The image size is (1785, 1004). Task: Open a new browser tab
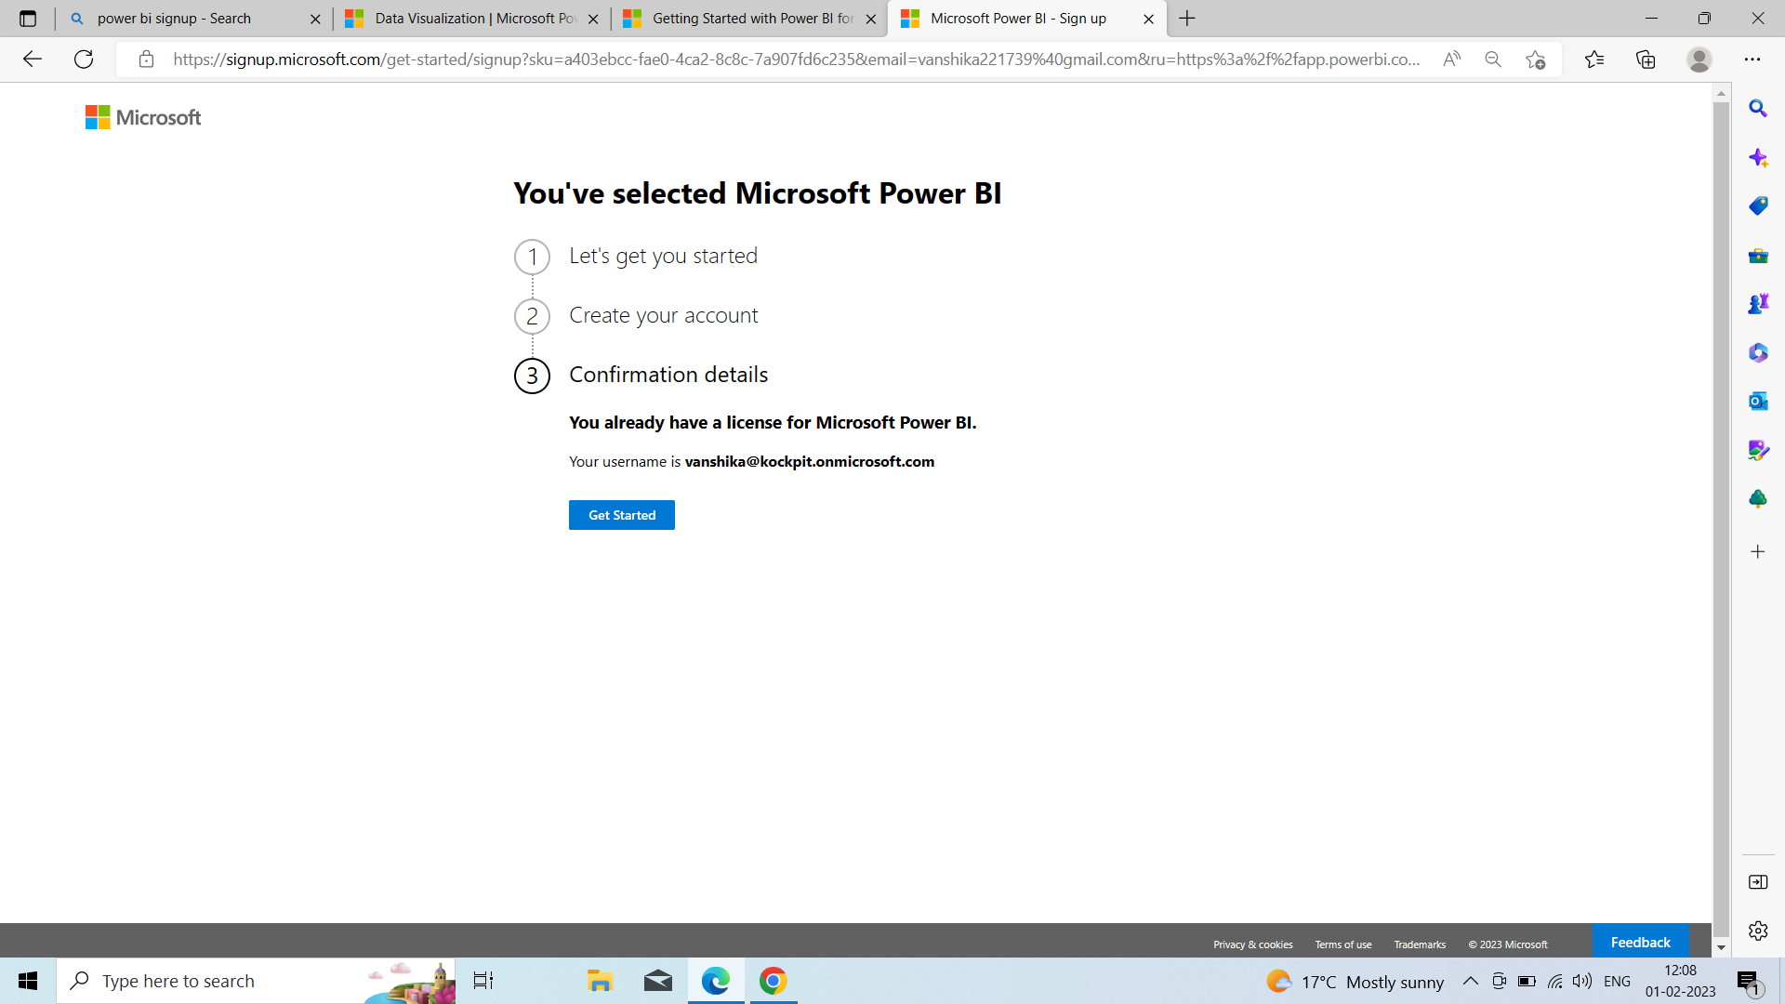(x=1187, y=19)
